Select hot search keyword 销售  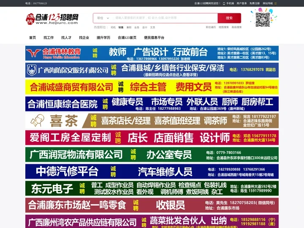121,27
